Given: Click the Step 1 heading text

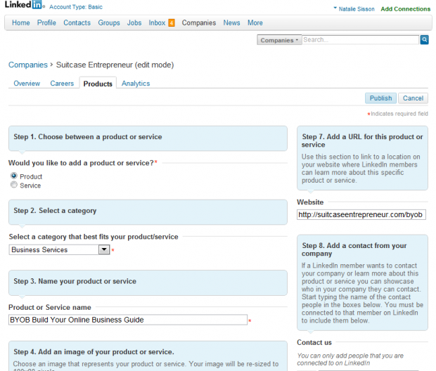Looking at the screenshot, I should 88,137.
